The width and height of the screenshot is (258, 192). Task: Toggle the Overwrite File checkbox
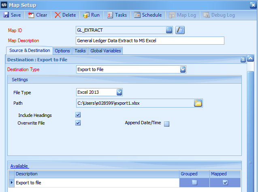click(x=78, y=123)
